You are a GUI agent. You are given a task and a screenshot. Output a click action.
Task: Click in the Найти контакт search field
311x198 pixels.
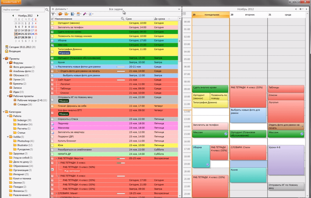click(x=23, y=10)
